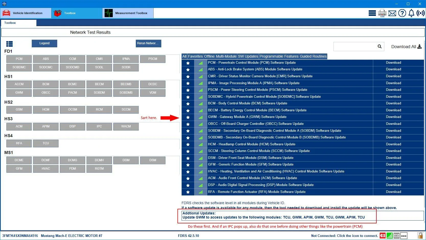Toggle favorite star for PCM Software Update

(188, 63)
